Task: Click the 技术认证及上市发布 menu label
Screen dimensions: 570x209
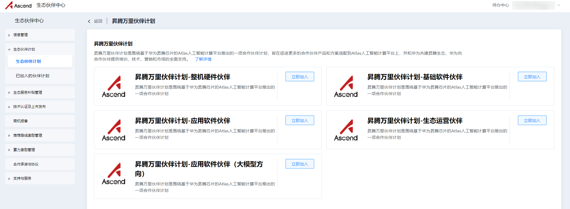Action: [x=29, y=107]
